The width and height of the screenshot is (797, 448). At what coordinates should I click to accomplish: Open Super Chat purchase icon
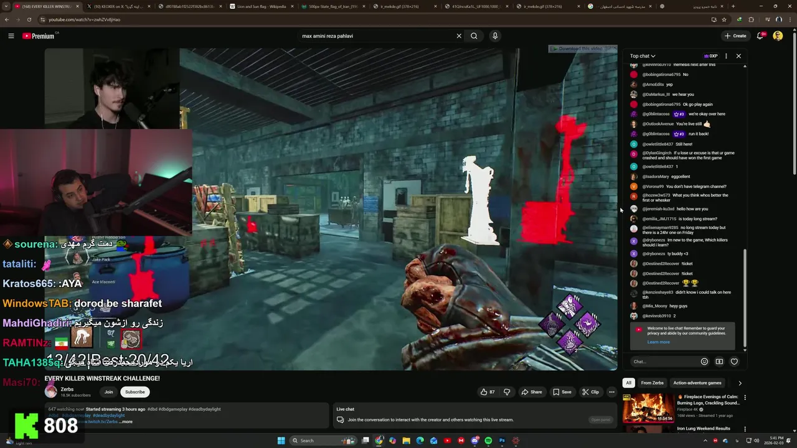[x=719, y=362]
